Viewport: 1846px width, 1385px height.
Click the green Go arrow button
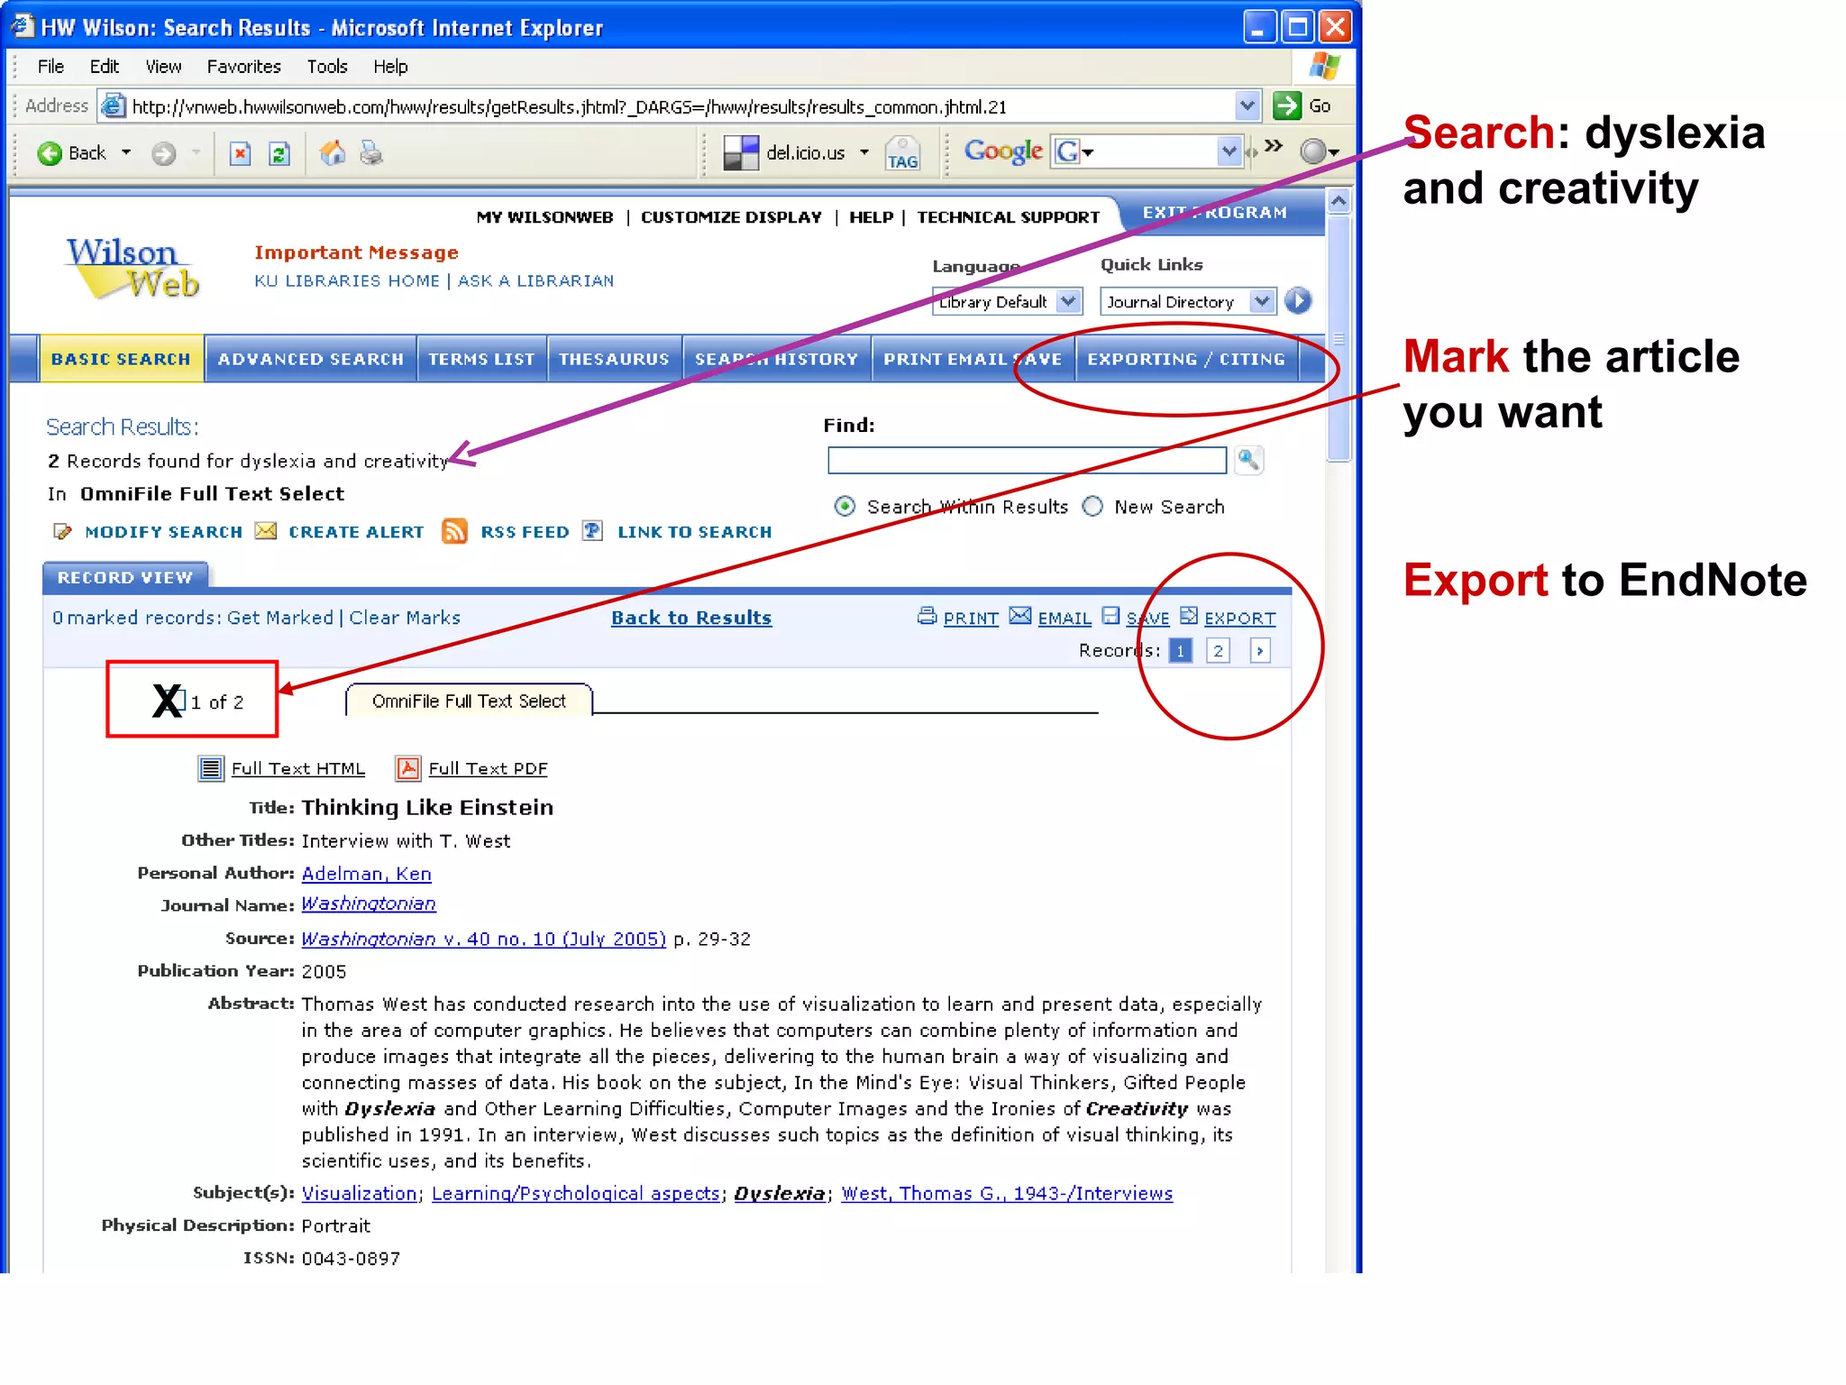pyautogui.click(x=1287, y=105)
